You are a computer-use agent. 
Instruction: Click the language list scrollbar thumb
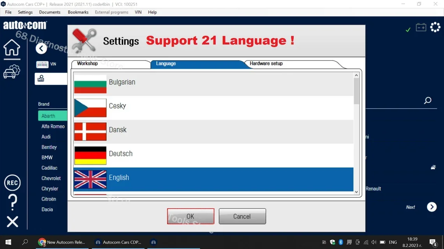[x=356, y=91]
